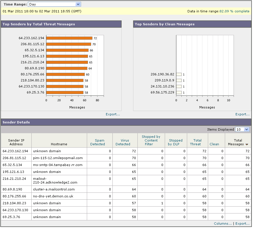Click 64.233.162.194 label in threat chart
This screenshot has width=253, height=229.
click(x=31, y=38)
